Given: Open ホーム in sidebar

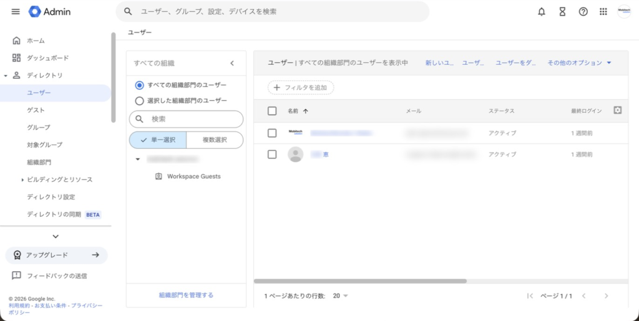Looking at the screenshot, I should tap(36, 41).
